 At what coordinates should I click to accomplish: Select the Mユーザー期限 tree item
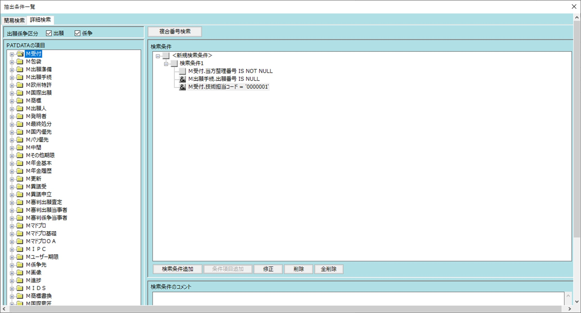(x=42, y=257)
